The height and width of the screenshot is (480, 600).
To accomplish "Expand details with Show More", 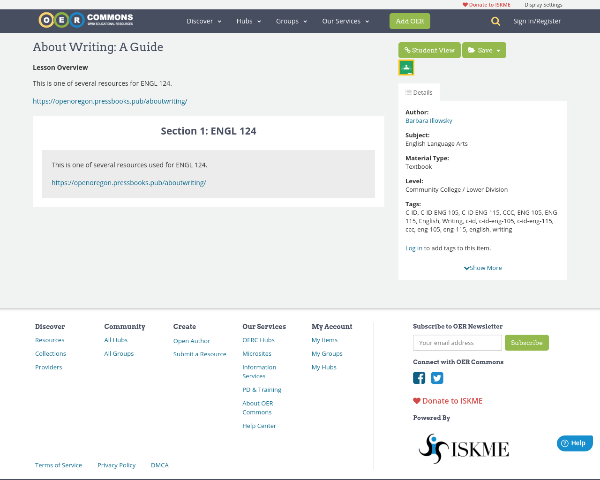I will point(483,268).
